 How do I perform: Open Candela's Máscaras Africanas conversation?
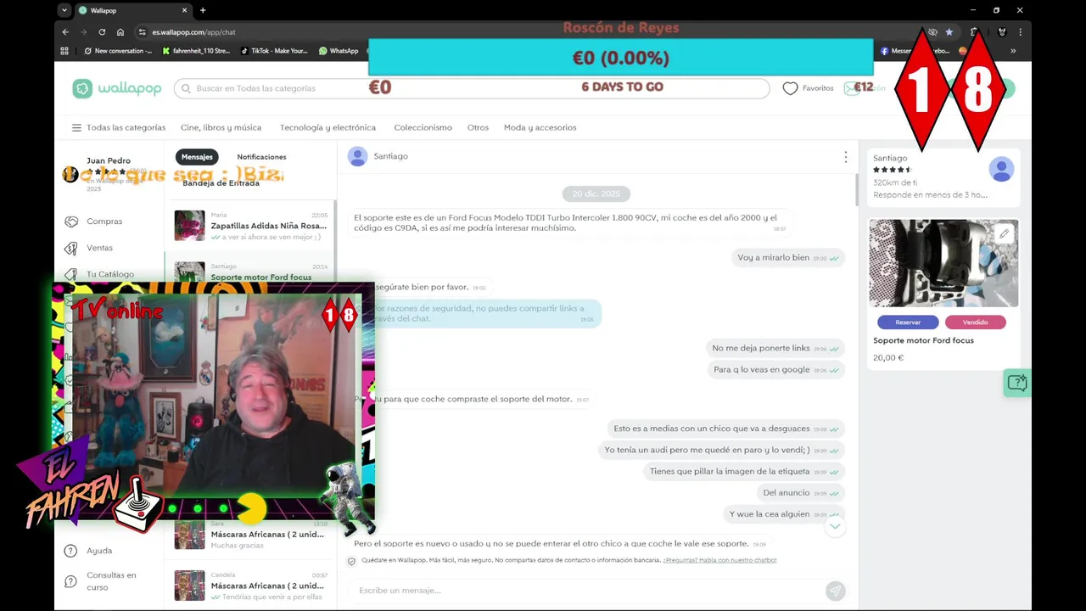click(x=251, y=586)
